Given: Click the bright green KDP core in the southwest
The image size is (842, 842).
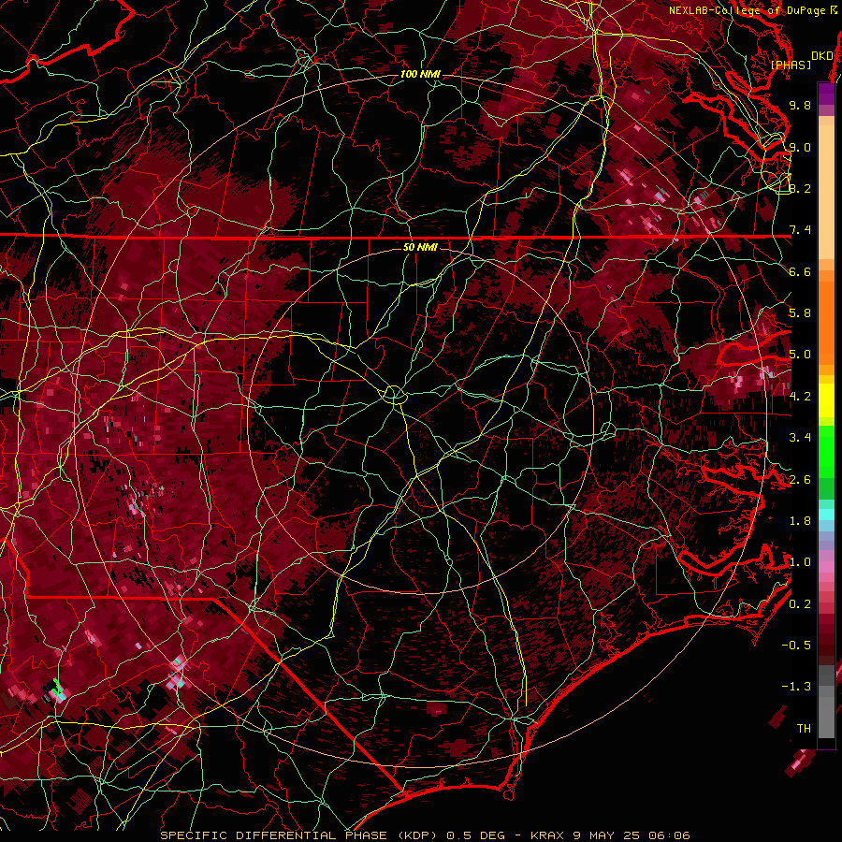Looking at the screenshot, I should pos(57,689).
